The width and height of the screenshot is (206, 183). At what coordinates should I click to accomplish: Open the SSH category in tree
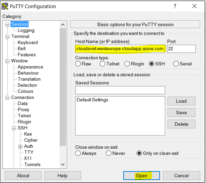click(x=22, y=128)
